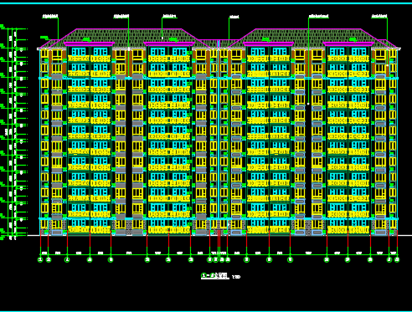Select the rightmost roof annotation label at top
The height and width of the screenshot is (312, 412).
(379, 16)
